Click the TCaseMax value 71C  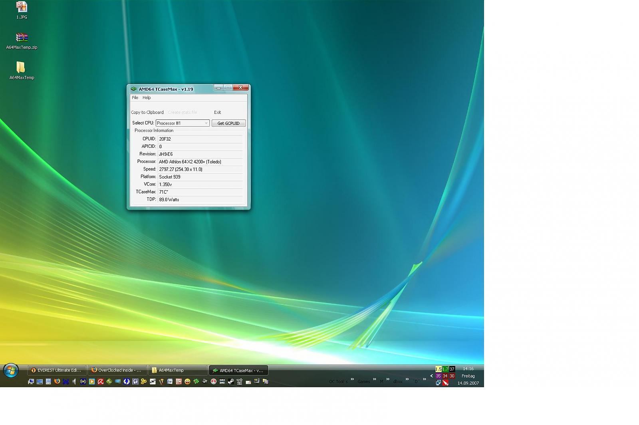[x=200, y=192]
